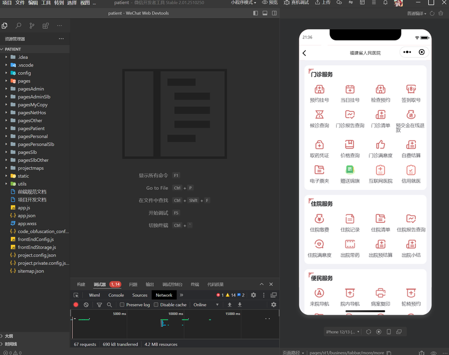Click the record network log button
This screenshot has width=449, height=355.
[x=76, y=305]
